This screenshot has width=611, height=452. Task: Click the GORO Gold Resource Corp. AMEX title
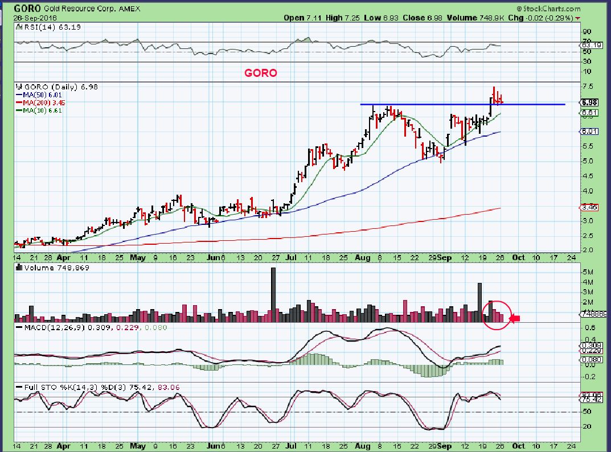[77, 8]
